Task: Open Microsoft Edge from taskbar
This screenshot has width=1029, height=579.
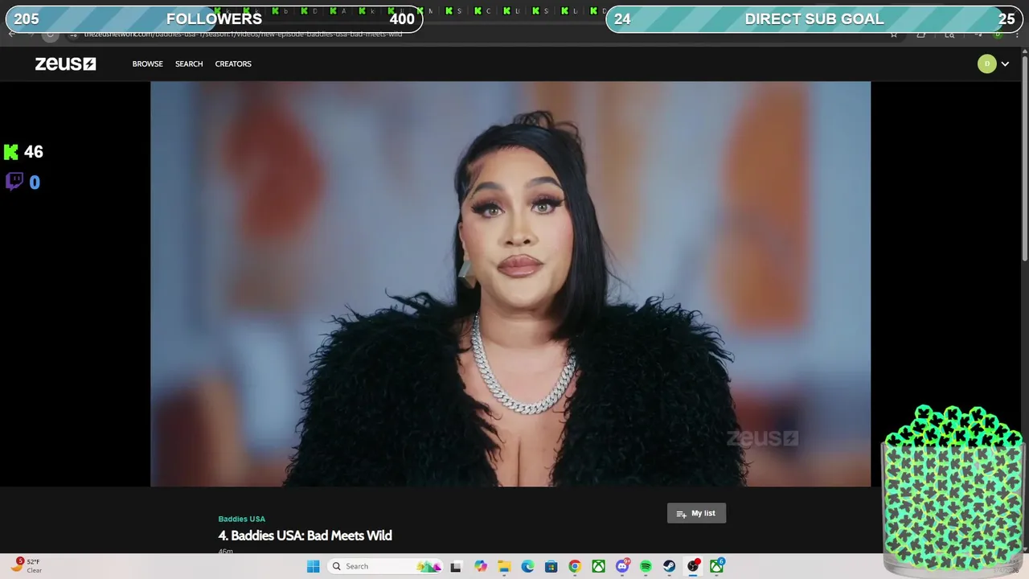Action: (527, 566)
